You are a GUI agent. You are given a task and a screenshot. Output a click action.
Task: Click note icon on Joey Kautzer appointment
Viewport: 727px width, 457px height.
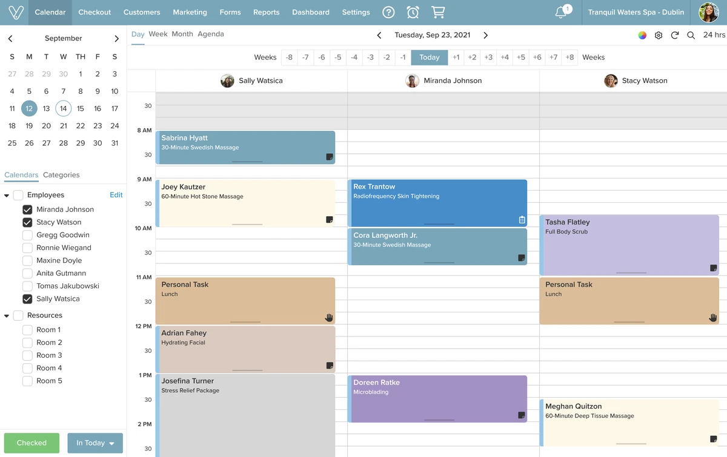click(330, 220)
